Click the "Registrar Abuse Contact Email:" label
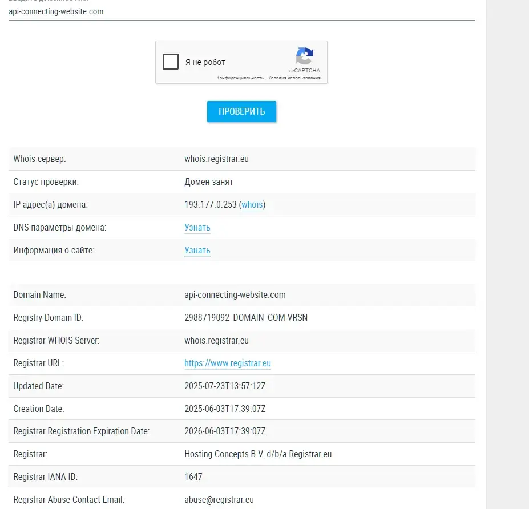 coord(69,499)
